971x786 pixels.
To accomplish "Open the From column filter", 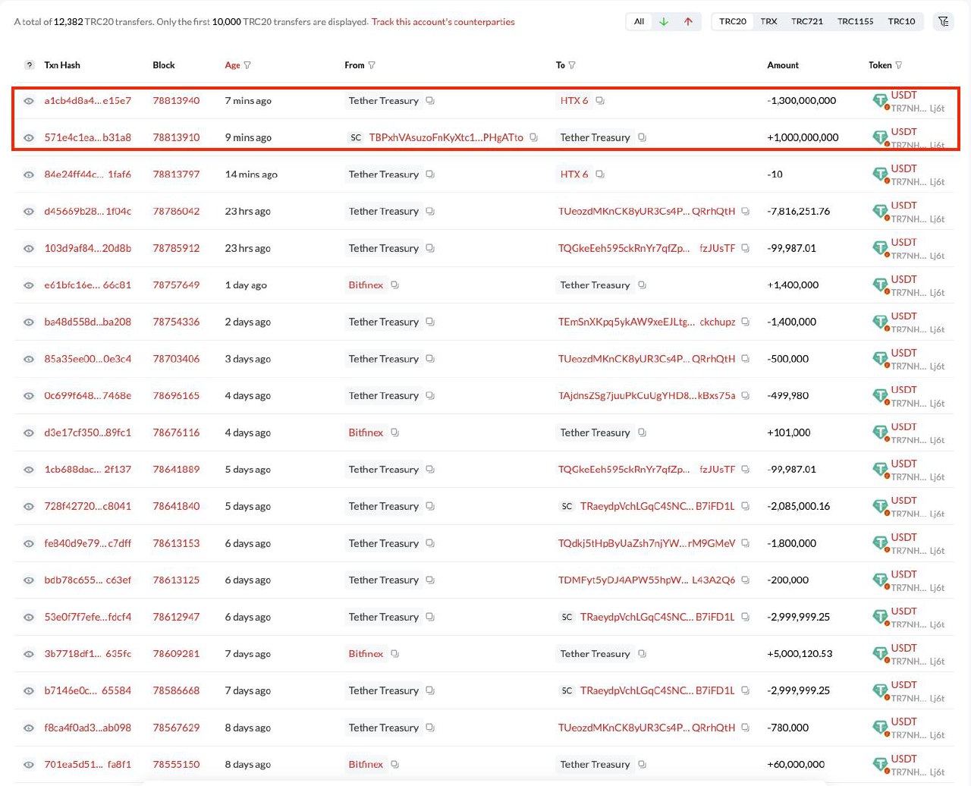I will tap(372, 65).
